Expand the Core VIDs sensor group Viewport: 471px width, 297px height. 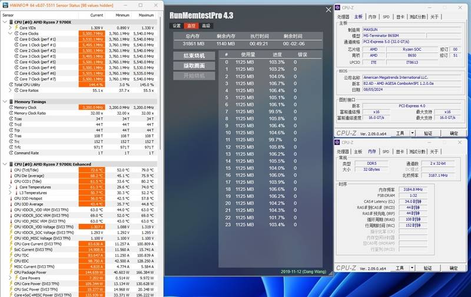(x=10, y=28)
